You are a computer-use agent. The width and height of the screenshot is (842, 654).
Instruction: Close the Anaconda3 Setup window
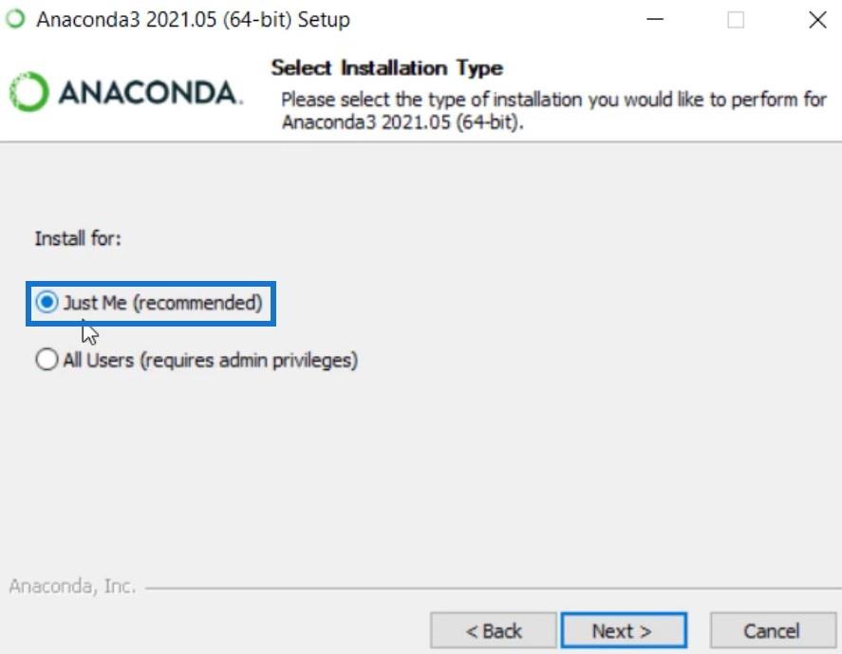(x=816, y=20)
